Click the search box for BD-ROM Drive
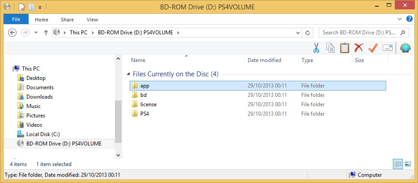Viewport: 418px width, 183px height. (x=360, y=33)
